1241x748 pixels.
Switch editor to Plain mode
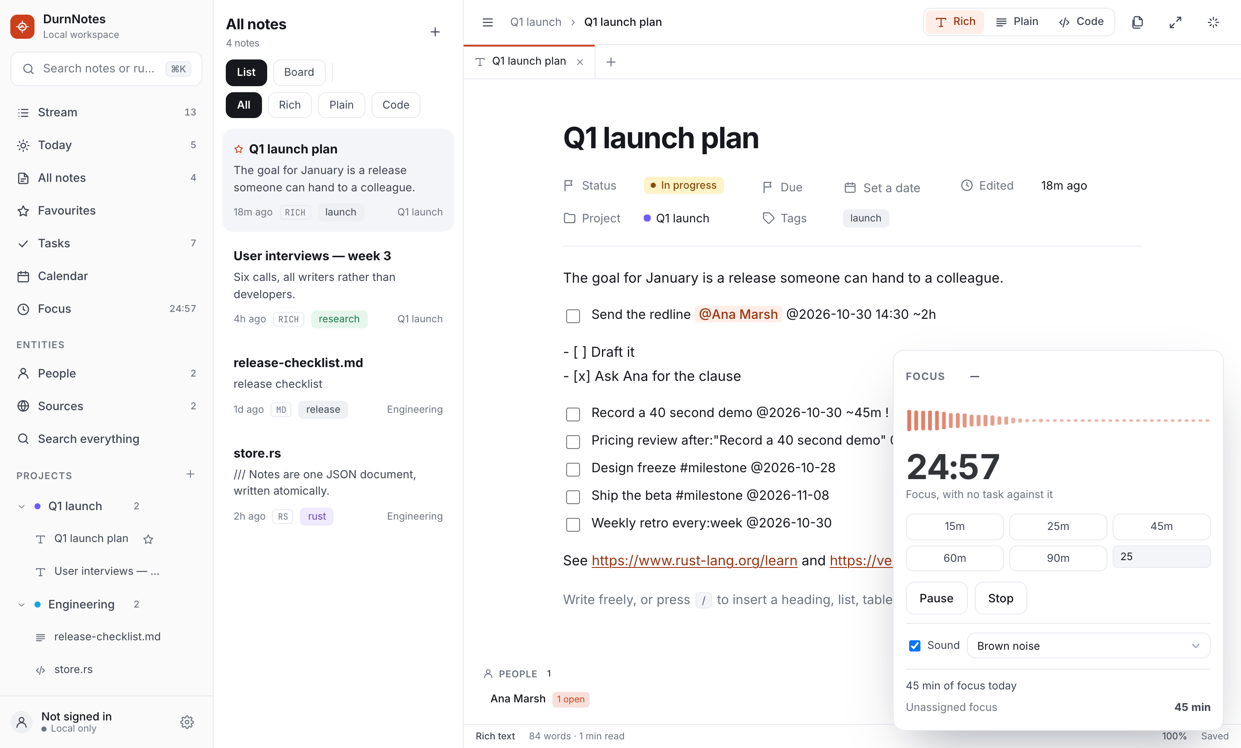coord(1016,22)
